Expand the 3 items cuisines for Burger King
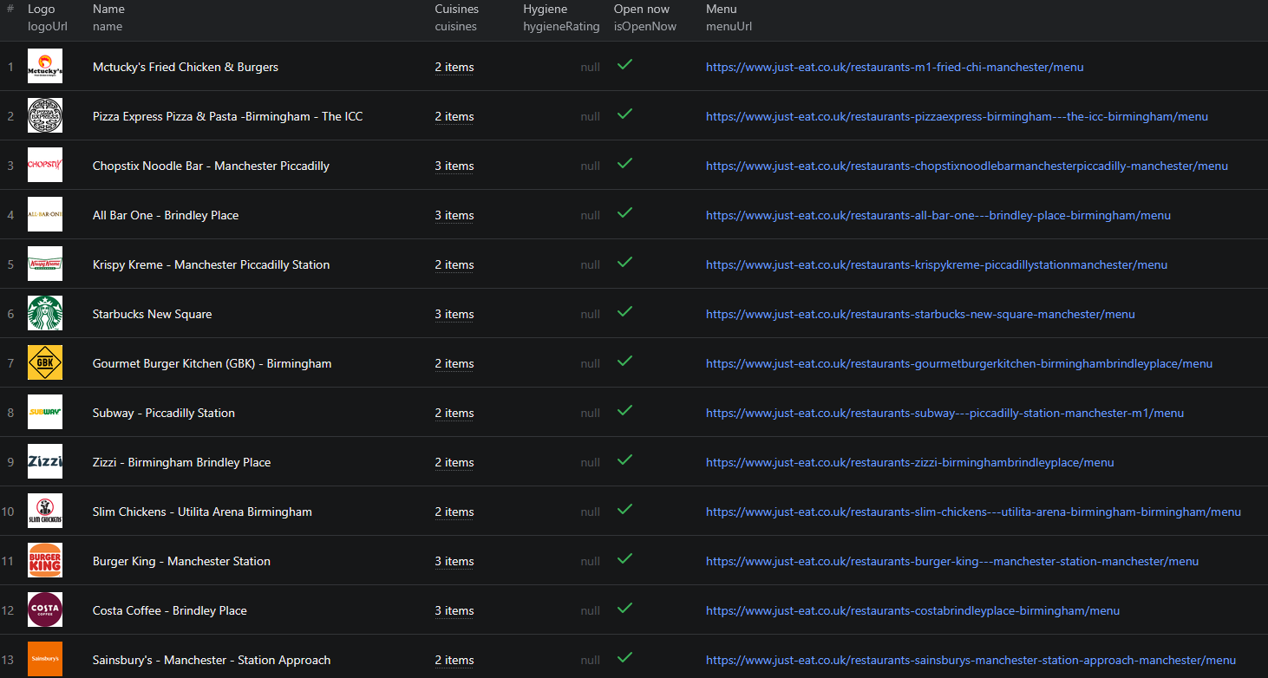This screenshot has height=678, width=1268. point(454,561)
